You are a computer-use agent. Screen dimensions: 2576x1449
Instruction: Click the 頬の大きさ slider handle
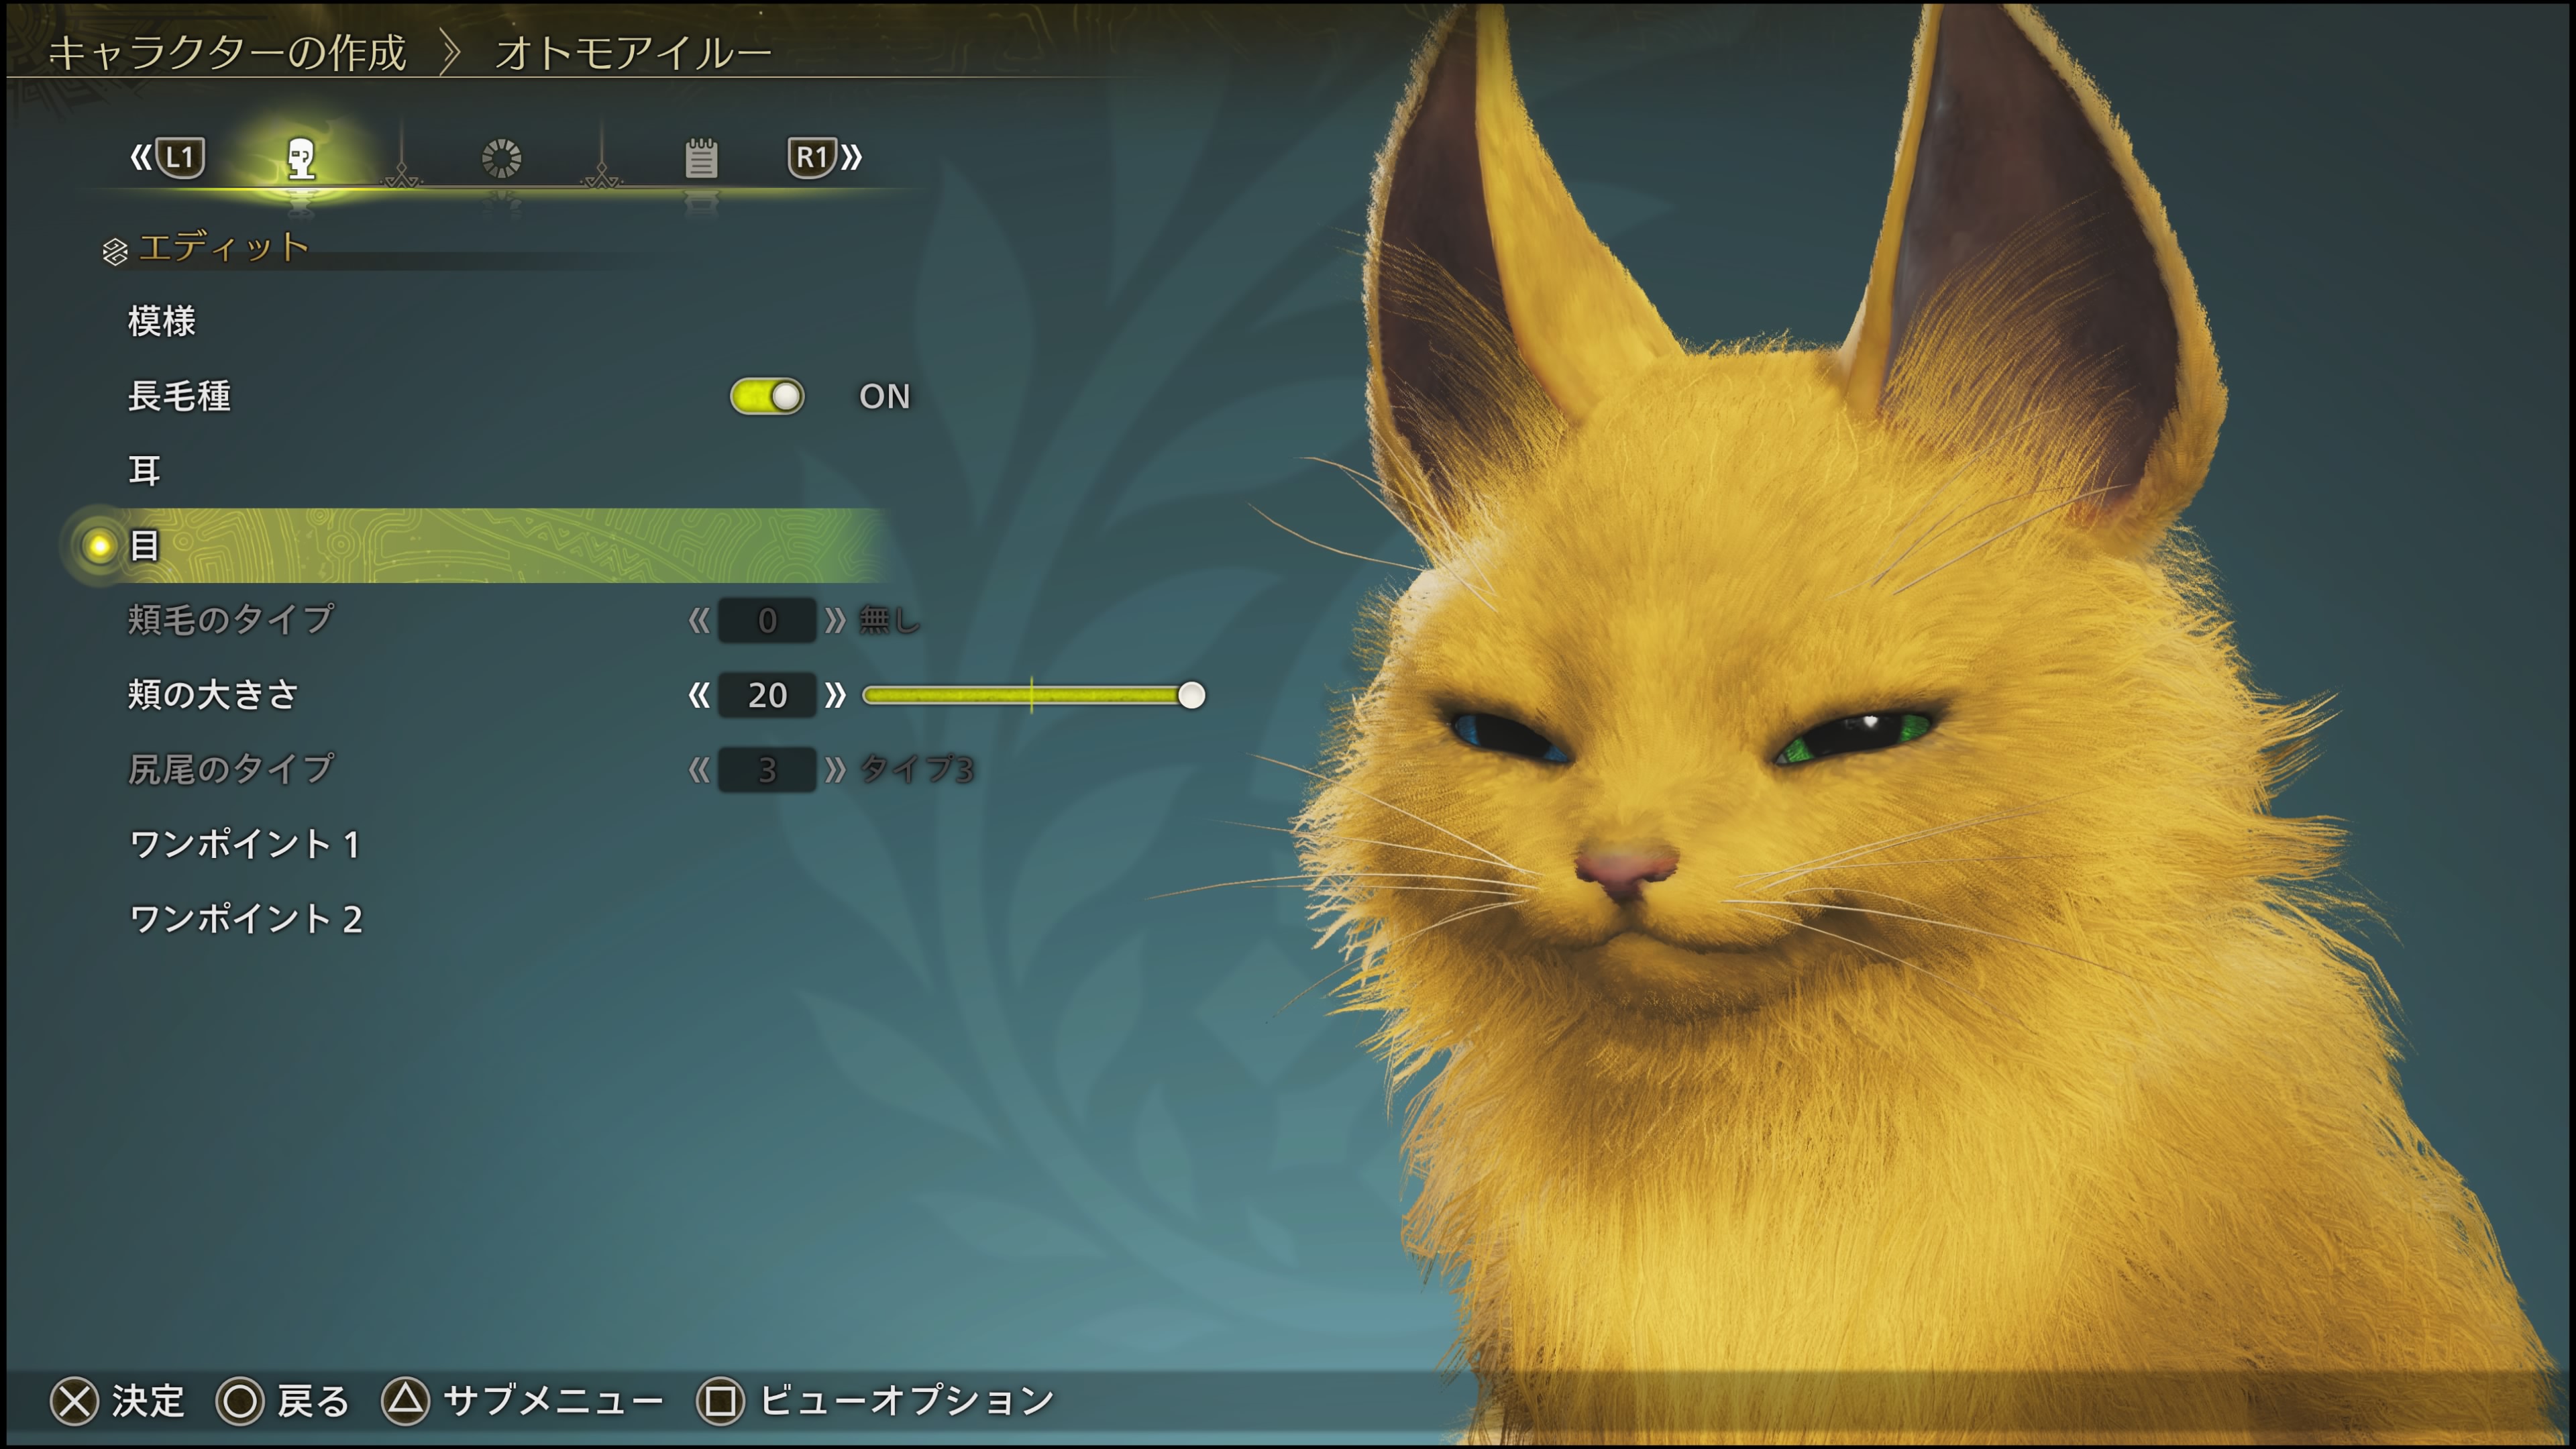click(x=1191, y=695)
